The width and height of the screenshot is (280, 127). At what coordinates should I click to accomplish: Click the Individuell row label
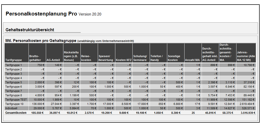coord(11,108)
